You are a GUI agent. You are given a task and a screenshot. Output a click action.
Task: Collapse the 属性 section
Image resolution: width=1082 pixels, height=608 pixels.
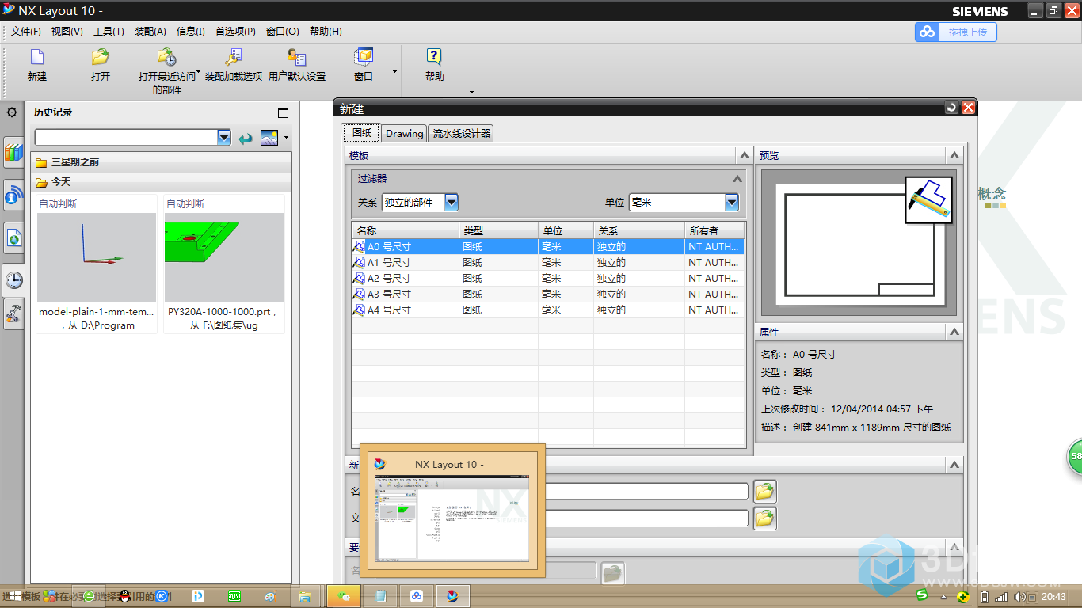click(x=954, y=332)
